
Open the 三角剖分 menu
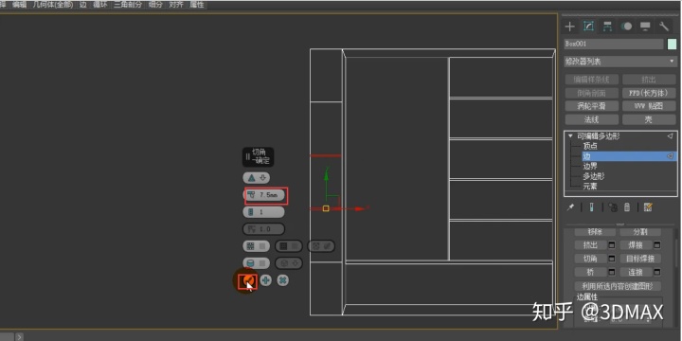[x=128, y=5]
